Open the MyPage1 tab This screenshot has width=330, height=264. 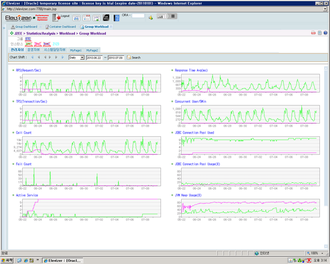(76, 50)
